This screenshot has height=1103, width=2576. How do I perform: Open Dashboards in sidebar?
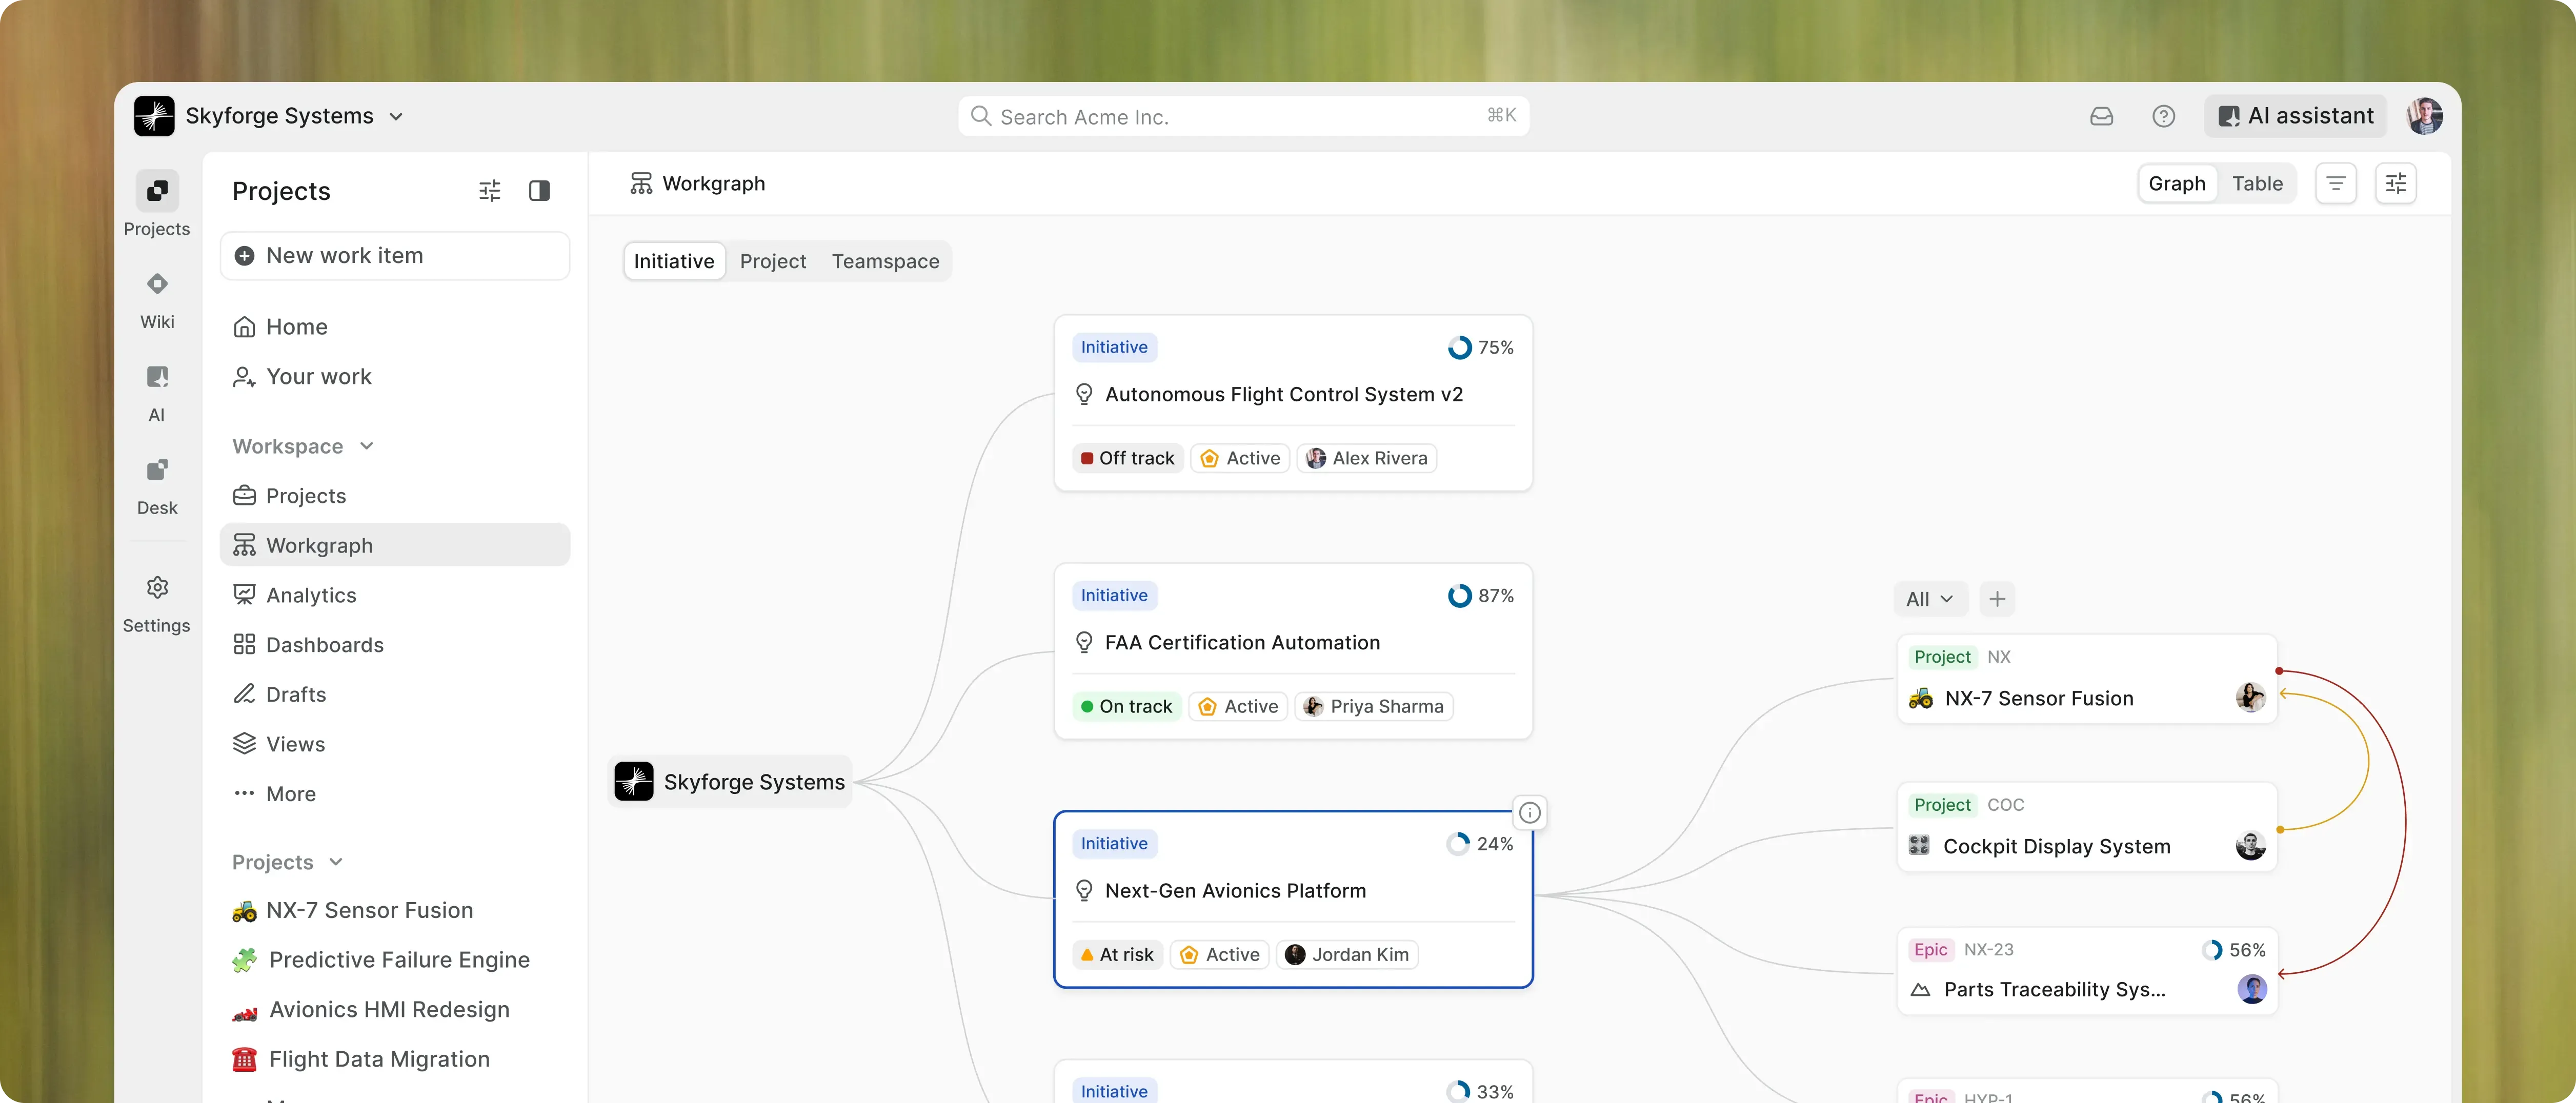click(x=394, y=644)
